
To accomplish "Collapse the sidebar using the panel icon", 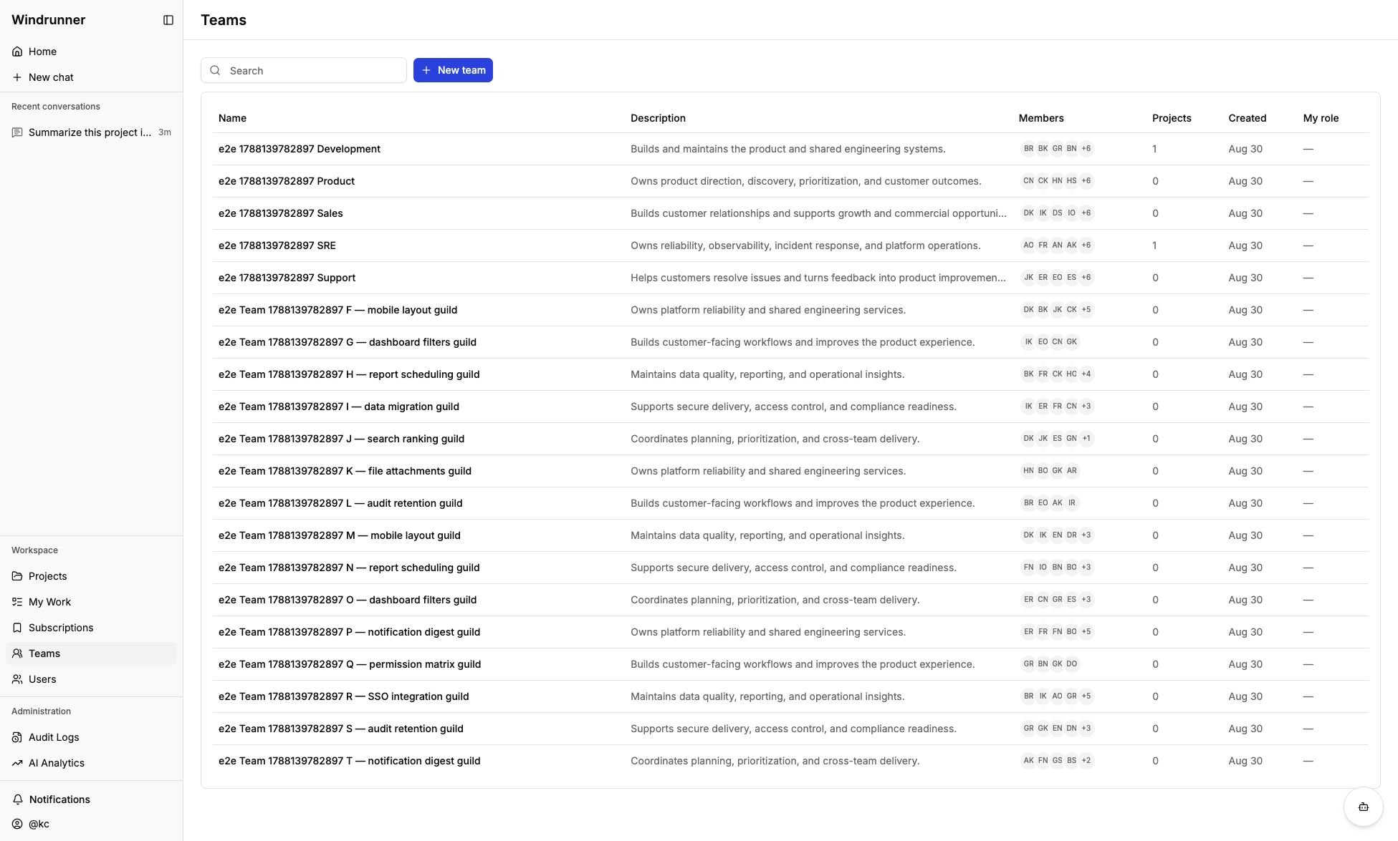I will coord(168,20).
